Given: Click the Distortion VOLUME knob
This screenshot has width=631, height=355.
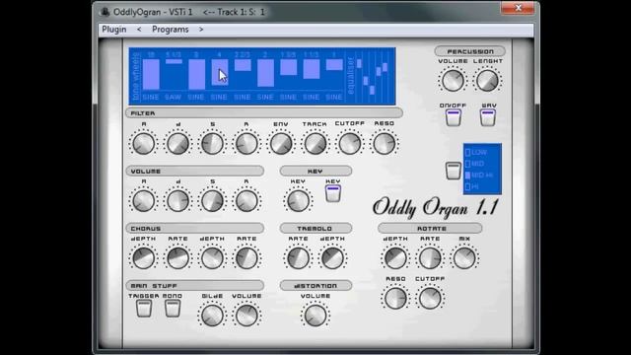Looking at the screenshot, I should pos(315,316).
